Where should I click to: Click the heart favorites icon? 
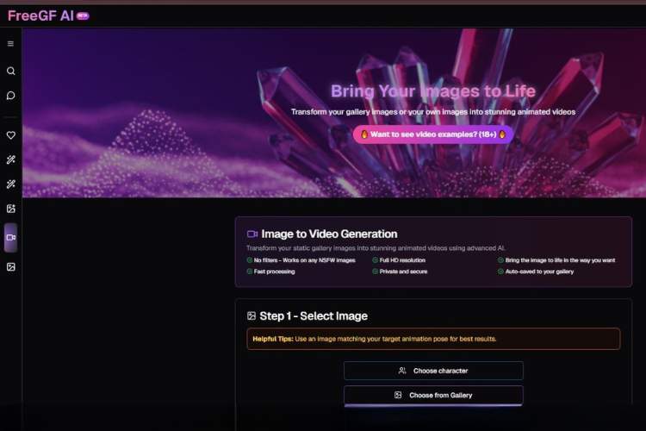tap(10, 135)
